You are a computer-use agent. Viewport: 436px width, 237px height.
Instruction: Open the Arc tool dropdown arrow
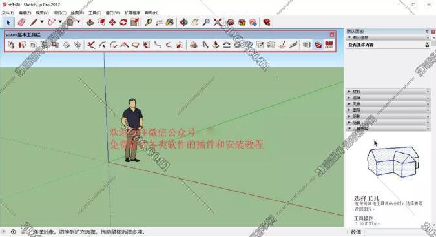[x=60, y=22]
